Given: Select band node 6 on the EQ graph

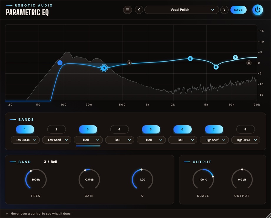Looking at the screenshot, I should click(x=216, y=67).
